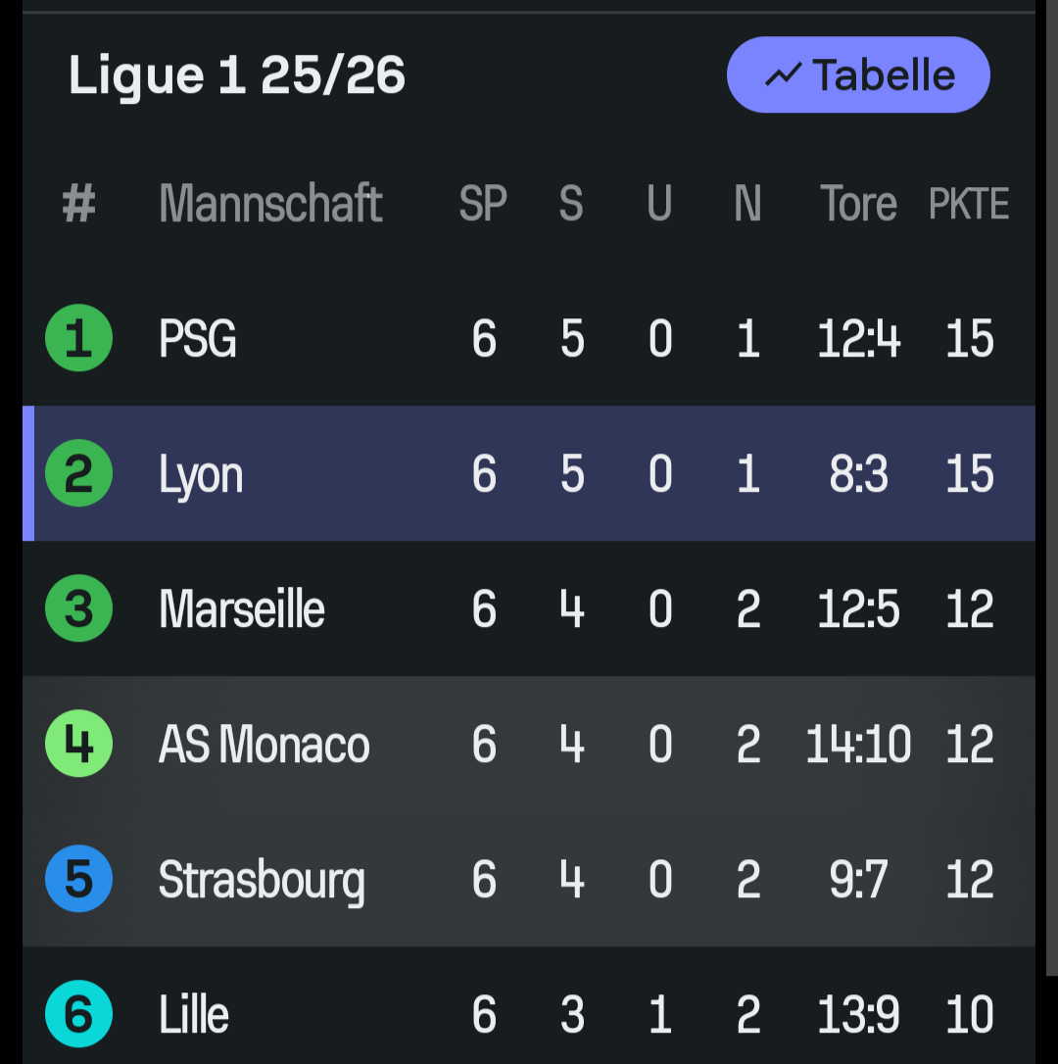
Task: Open Marseille team entry
Action: (242, 608)
